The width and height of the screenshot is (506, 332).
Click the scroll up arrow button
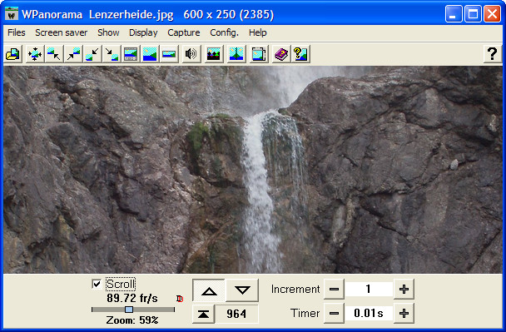click(x=209, y=290)
